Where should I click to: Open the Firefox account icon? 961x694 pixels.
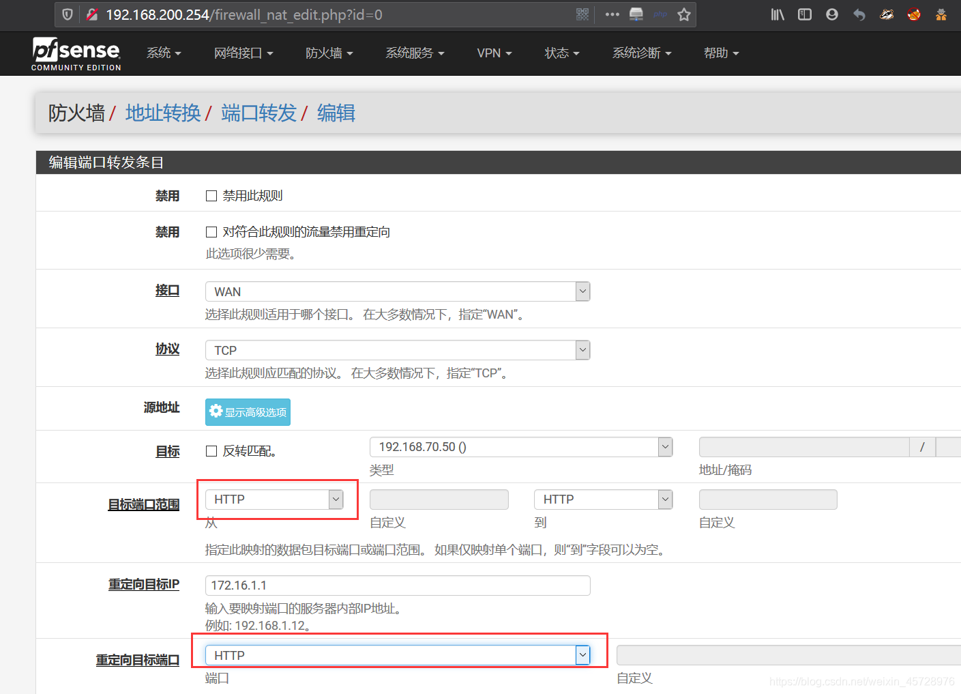[x=832, y=14]
